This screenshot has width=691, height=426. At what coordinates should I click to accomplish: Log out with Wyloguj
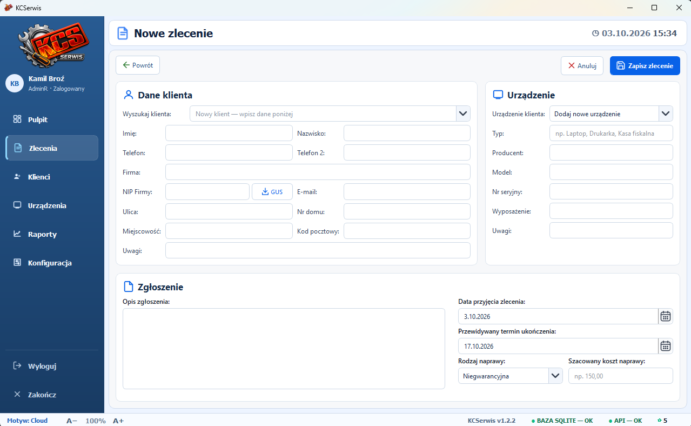pyautogui.click(x=52, y=366)
